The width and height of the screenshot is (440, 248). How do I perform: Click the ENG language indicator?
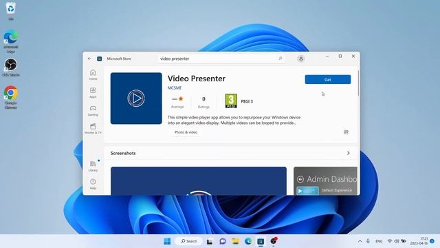click(379, 241)
